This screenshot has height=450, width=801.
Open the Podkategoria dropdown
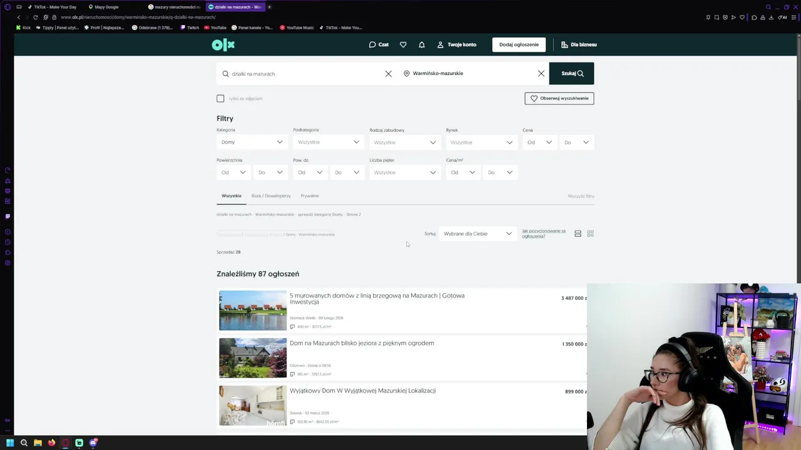coord(329,142)
